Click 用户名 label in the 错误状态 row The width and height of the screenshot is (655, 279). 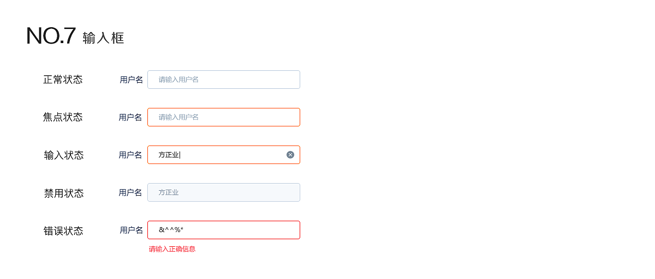coord(131,230)
